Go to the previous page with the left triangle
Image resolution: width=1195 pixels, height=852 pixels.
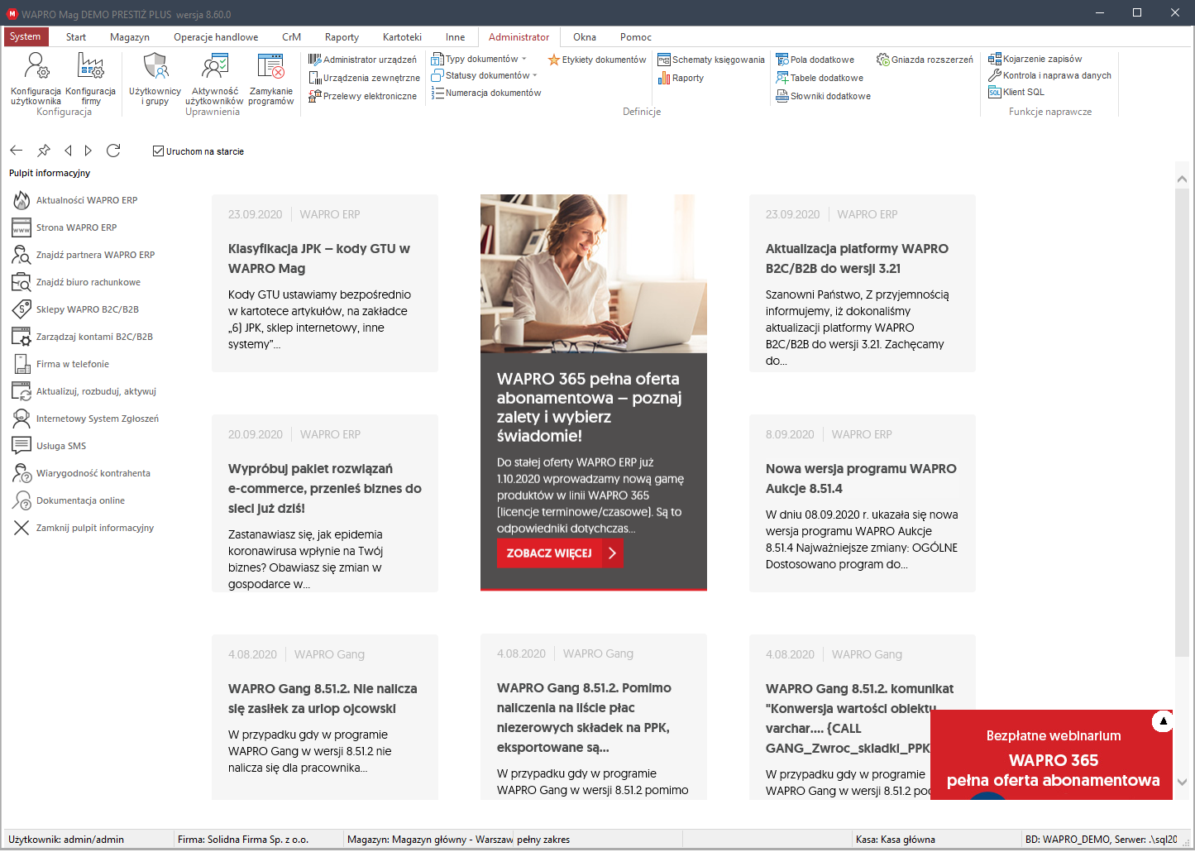pyautogui.click(x=68, y=151)
